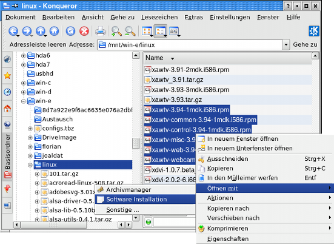This screenshot has width=334, height=244.
Task: Open the home folder sidebar icon
Action: (7, 109)
